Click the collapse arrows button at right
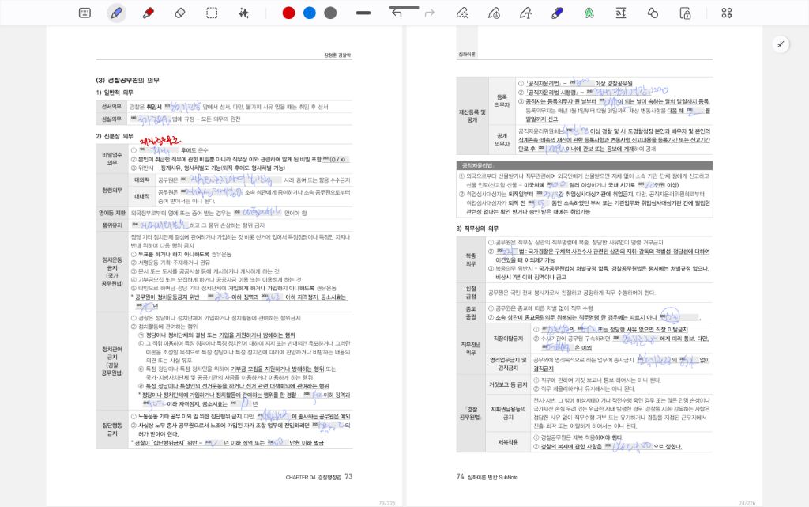Screen dimensions: 809x507 pos(781,44)
